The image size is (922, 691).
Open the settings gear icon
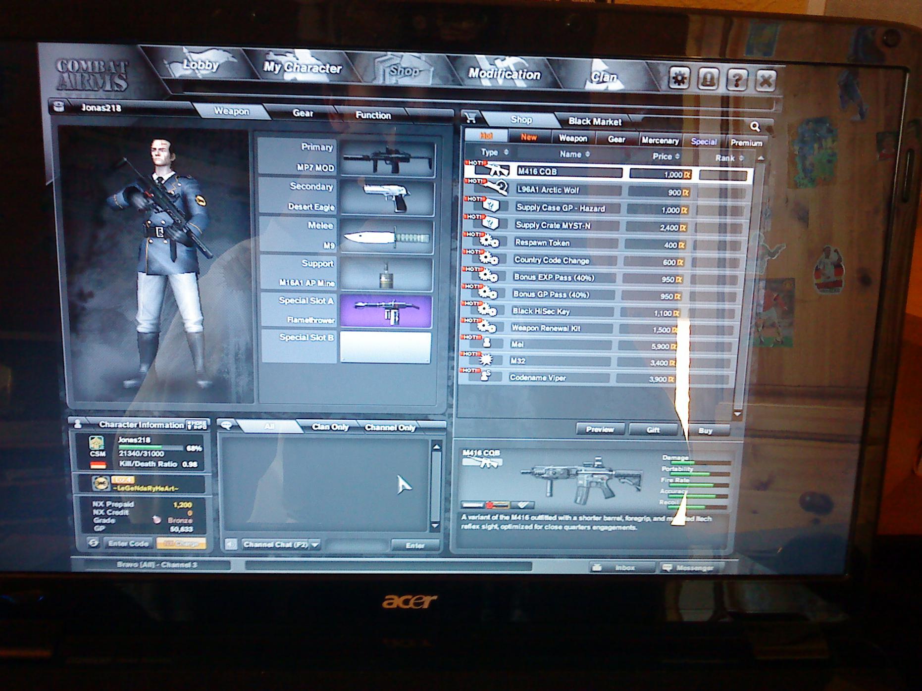679,78
